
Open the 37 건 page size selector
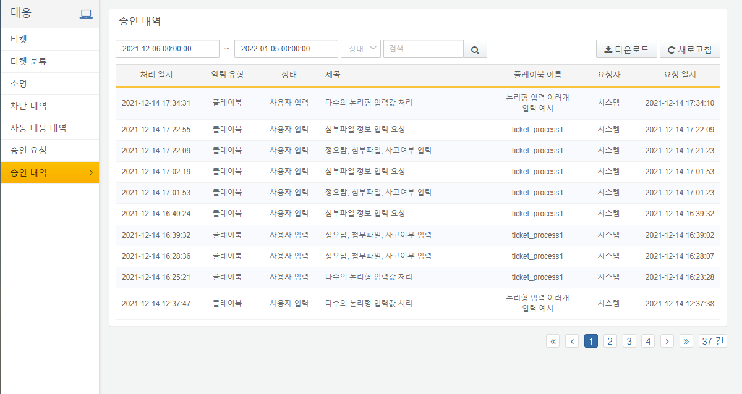(713, 341)
